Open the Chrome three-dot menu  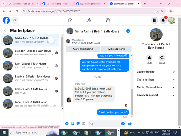pyautogui.click(x=177, y=11)
